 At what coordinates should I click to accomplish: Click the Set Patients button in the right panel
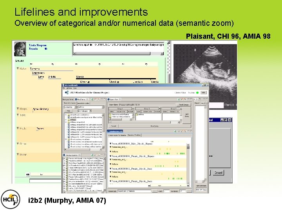201,186
